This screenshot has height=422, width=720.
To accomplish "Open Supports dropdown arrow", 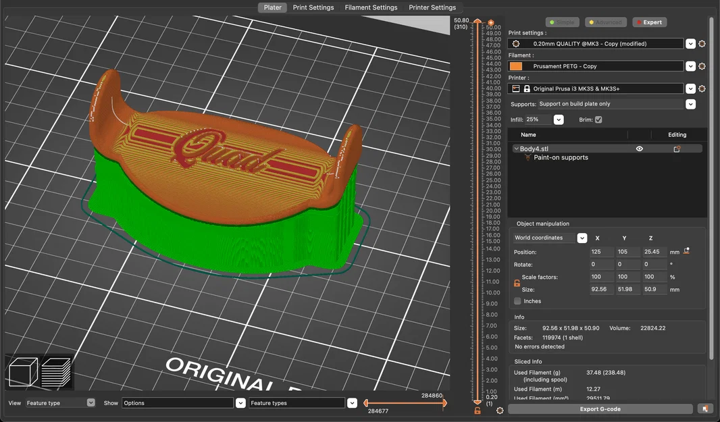I will point(690,104).
